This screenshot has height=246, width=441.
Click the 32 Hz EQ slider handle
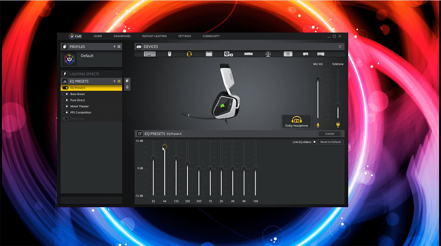point(153,158)
